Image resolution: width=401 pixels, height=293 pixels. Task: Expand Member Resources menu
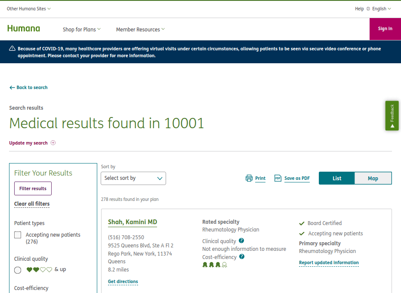tap(140, 29)
